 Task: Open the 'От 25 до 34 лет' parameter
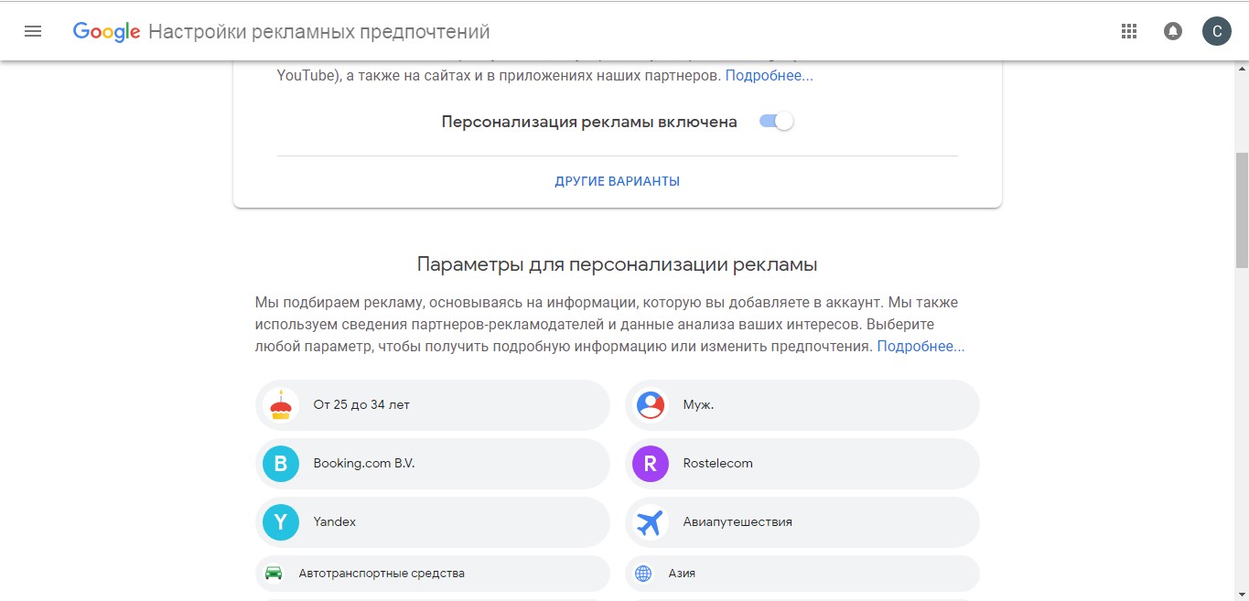coord(433,405)
